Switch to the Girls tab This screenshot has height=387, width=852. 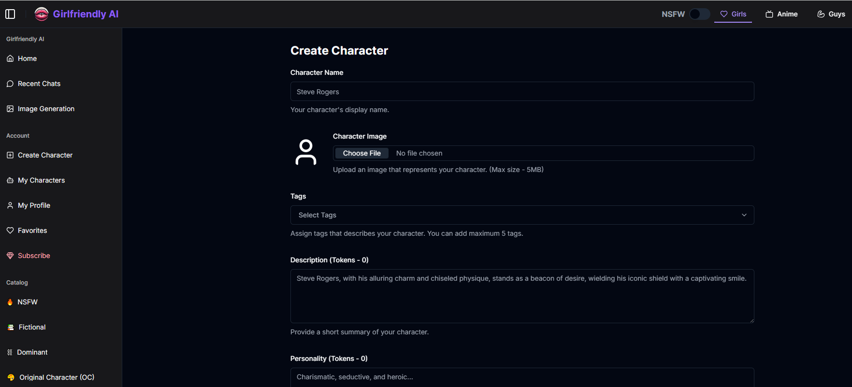[x=733, y=14]
